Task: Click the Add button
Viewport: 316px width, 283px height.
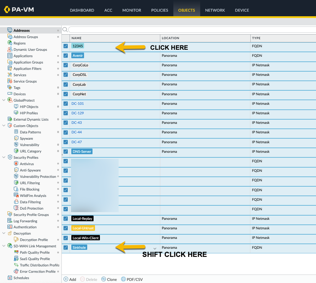Action: (70, 279)
